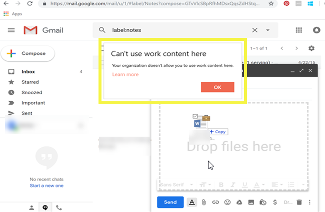Viewport: 325px width, 212px height.
Task: Toggle confidential mode lock-clock icon
Action: click(262, 202)
